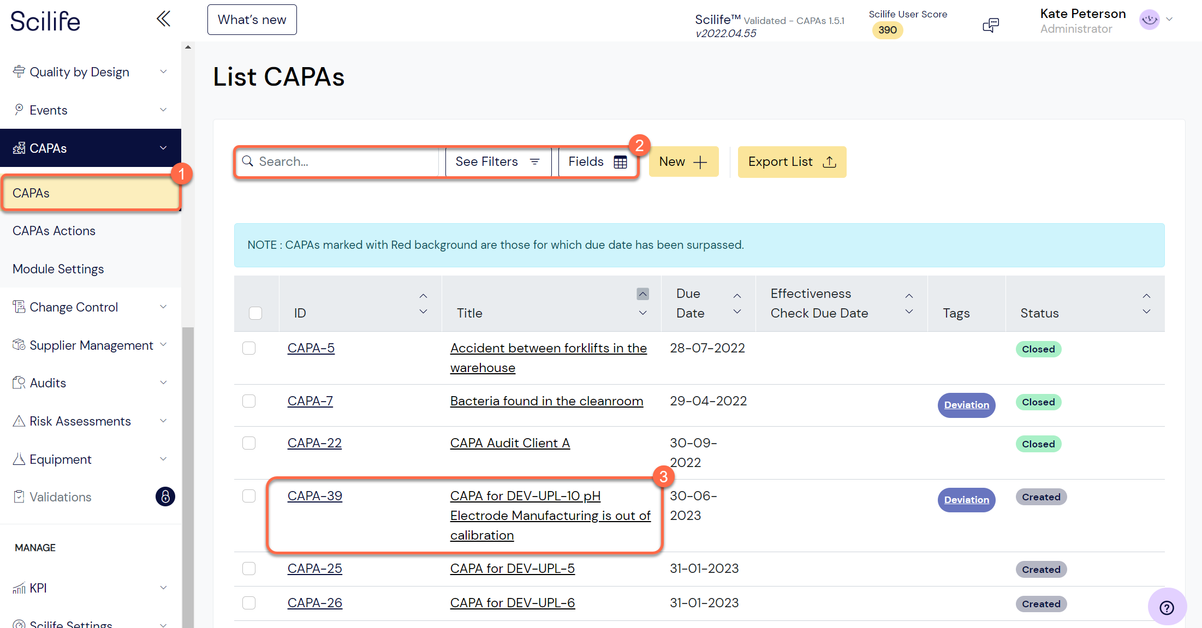Click the Supplier Management boxes icon
The image size is (1202, 628).
(19, 345)
